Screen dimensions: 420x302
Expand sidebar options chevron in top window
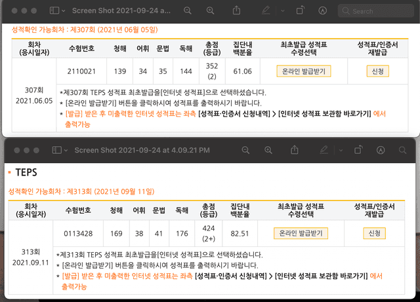[x=64, y=11]
